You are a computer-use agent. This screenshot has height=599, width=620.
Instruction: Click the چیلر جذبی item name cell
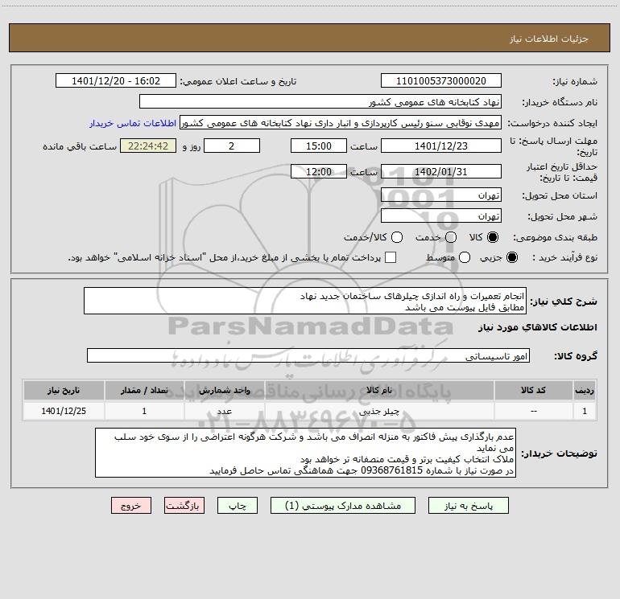[x=378, y=411]
